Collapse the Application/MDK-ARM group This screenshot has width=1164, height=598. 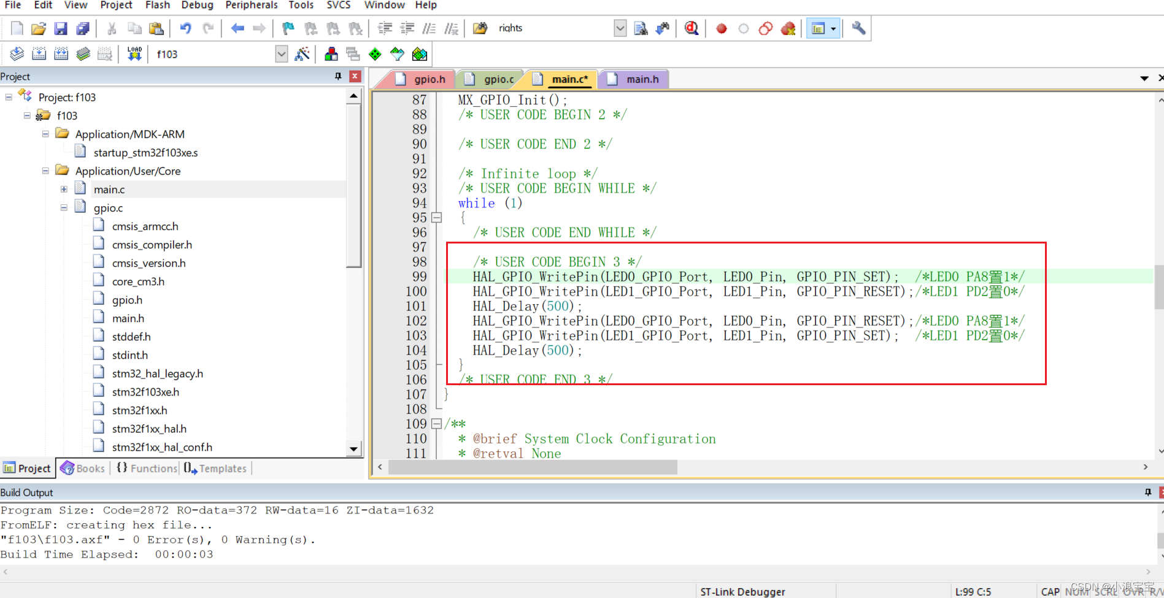coord(45,134)
